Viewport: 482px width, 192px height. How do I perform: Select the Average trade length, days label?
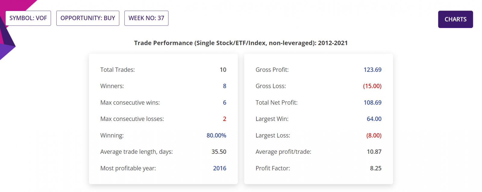(136, 152)
